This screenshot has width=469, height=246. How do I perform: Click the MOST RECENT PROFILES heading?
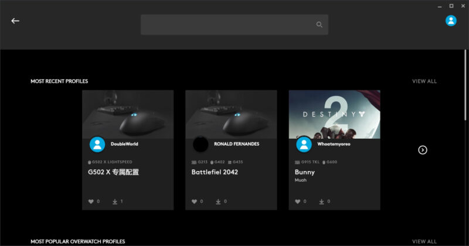pyautogui.click(x=59, y=81)
